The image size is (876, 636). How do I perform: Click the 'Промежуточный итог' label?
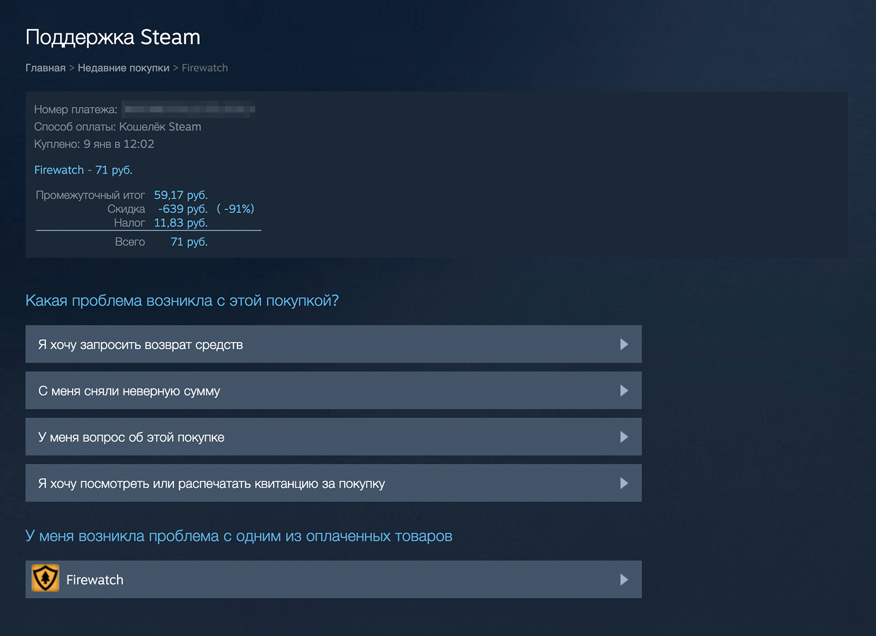[x=90, y=195]
